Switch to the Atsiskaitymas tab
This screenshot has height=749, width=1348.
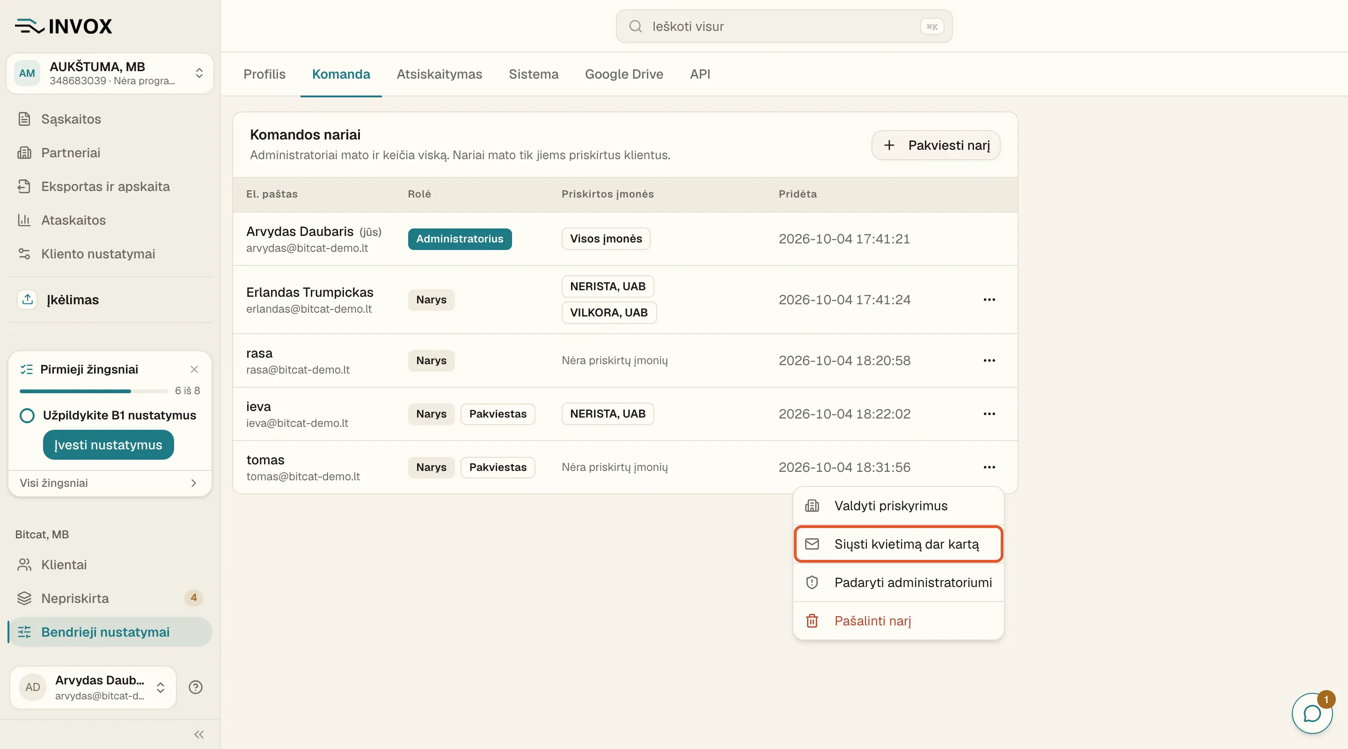pos(439,74)
